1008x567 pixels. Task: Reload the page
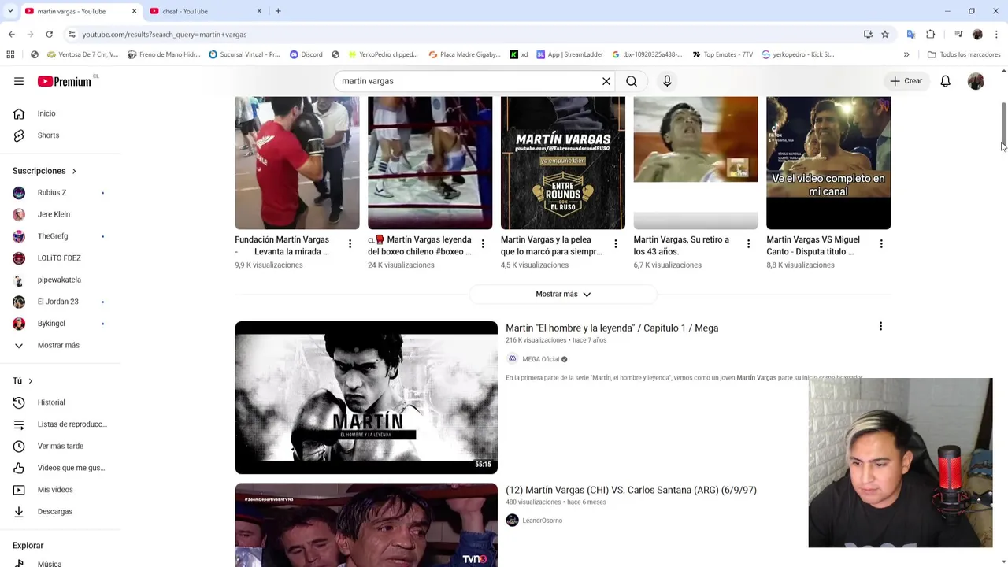coord(49,34)
